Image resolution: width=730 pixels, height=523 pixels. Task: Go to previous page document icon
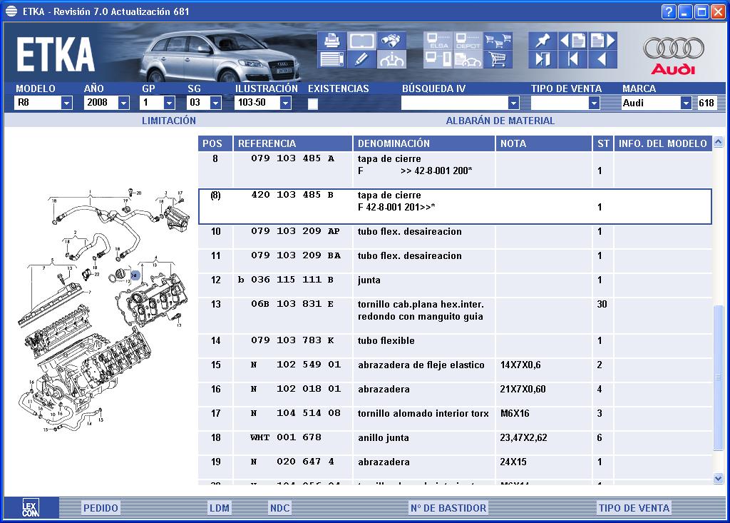[572, 41]
